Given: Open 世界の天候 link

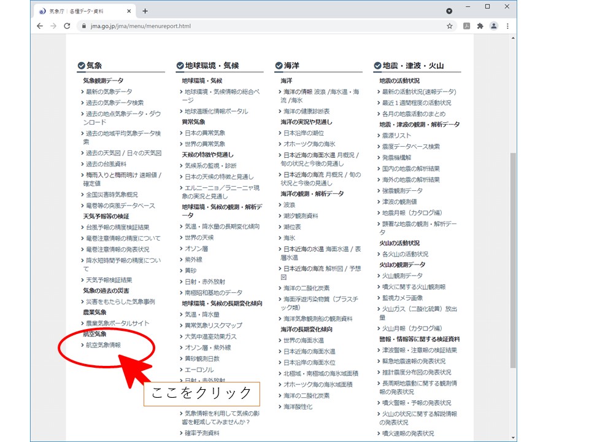Looking at the screenshot, I should (x=199, y=238).
